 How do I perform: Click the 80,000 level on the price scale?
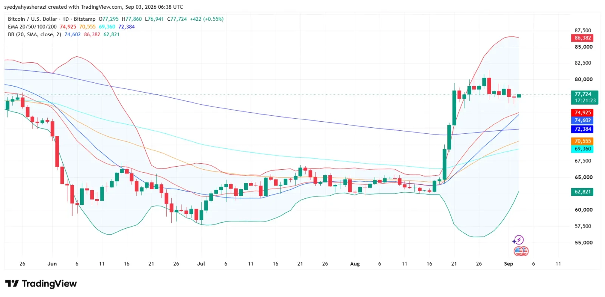tap(583, 79)
